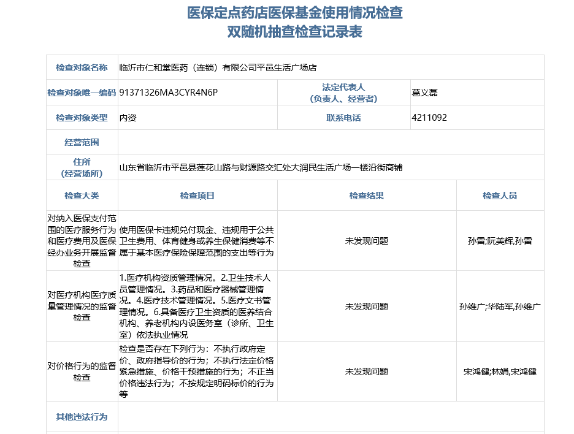The height and width of the screenshot is (434, 574).
Task: Click the 检查项目 column header
Action: pyautogui.click(x=197, y=196)
